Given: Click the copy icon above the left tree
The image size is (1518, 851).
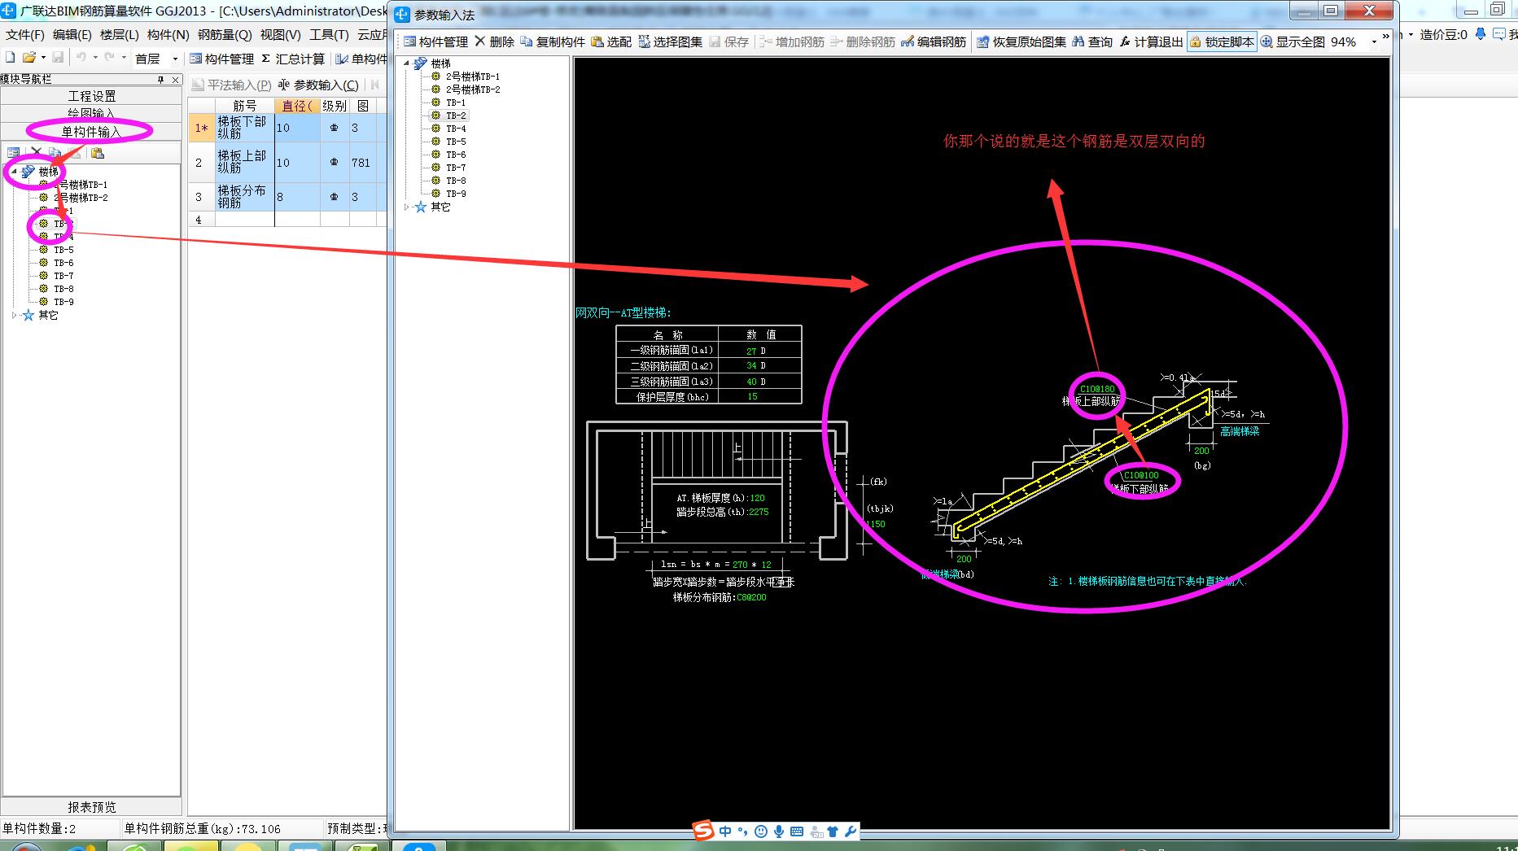Looking at the screenshot, I should 55,153.
